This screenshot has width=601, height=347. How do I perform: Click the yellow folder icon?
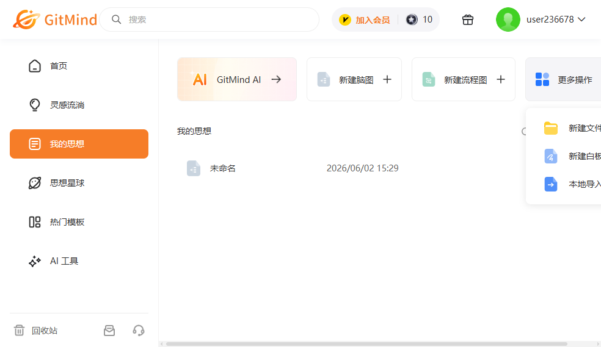click(551, 128)
